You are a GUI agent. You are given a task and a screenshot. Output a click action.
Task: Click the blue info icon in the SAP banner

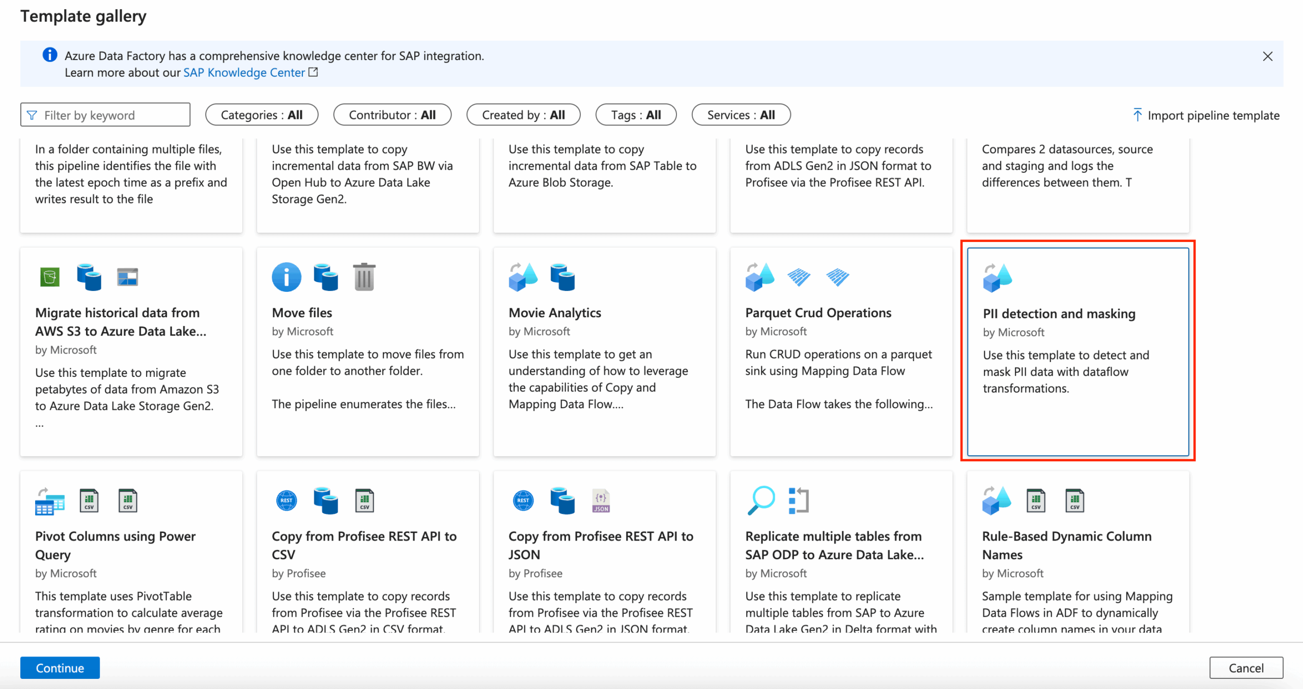pos(49,55)
